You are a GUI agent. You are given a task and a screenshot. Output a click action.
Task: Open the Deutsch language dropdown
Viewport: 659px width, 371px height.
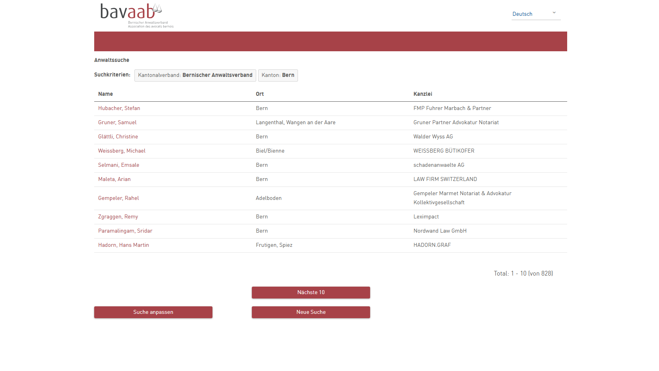[536, 14]
